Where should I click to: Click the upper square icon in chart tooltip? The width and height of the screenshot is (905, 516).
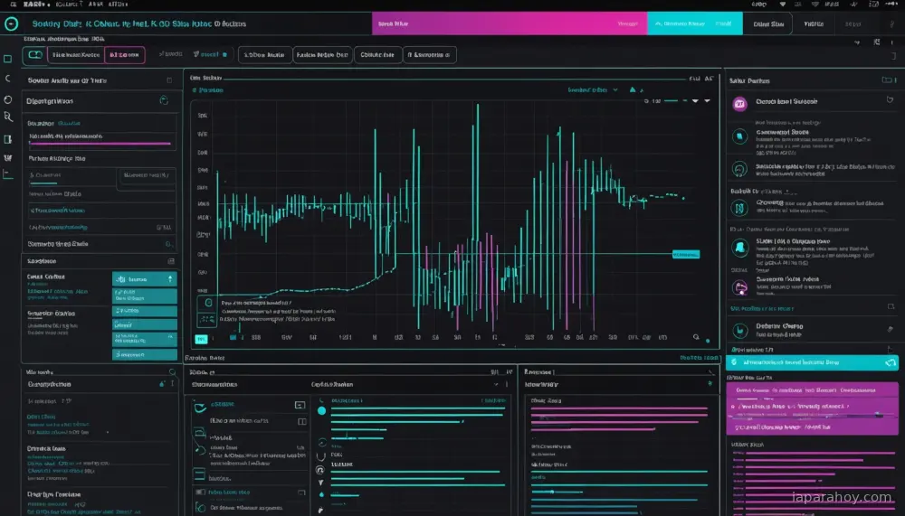click(208, 304)
